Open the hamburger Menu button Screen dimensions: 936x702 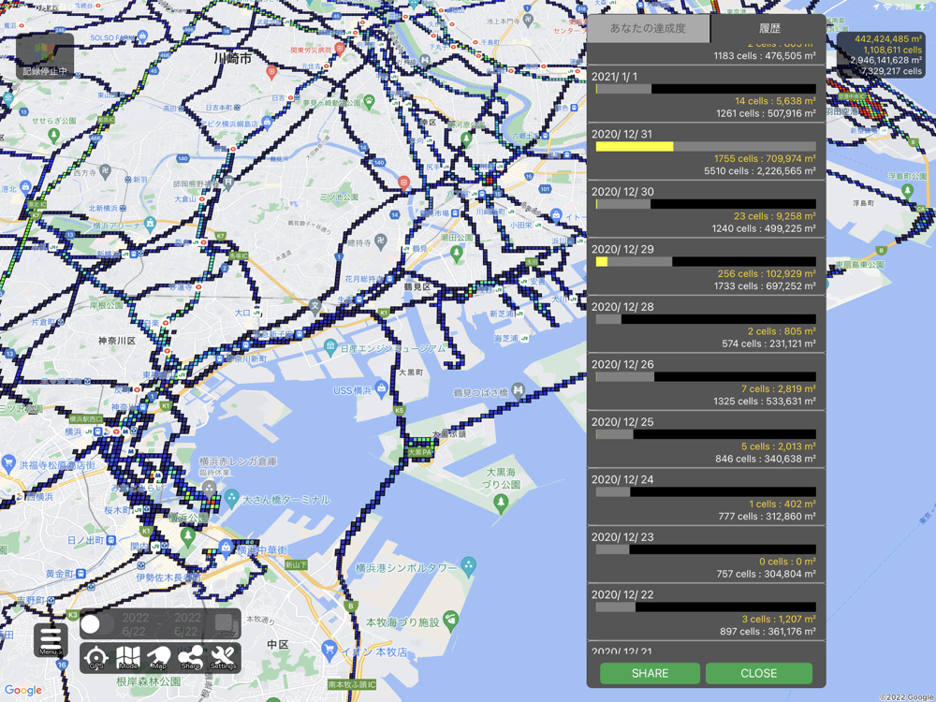[51, 639]
